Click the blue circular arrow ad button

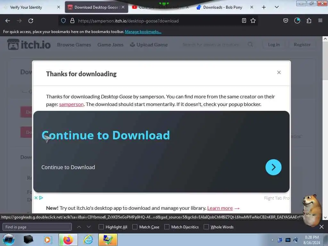tap(274, 167)
